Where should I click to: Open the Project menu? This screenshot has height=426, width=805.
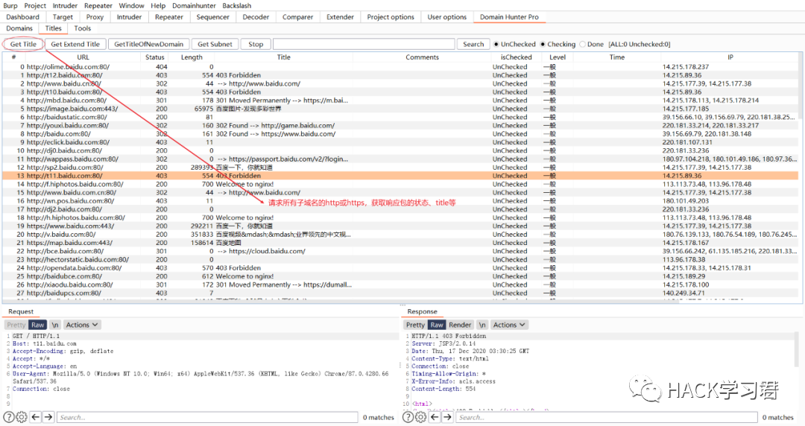35,6
